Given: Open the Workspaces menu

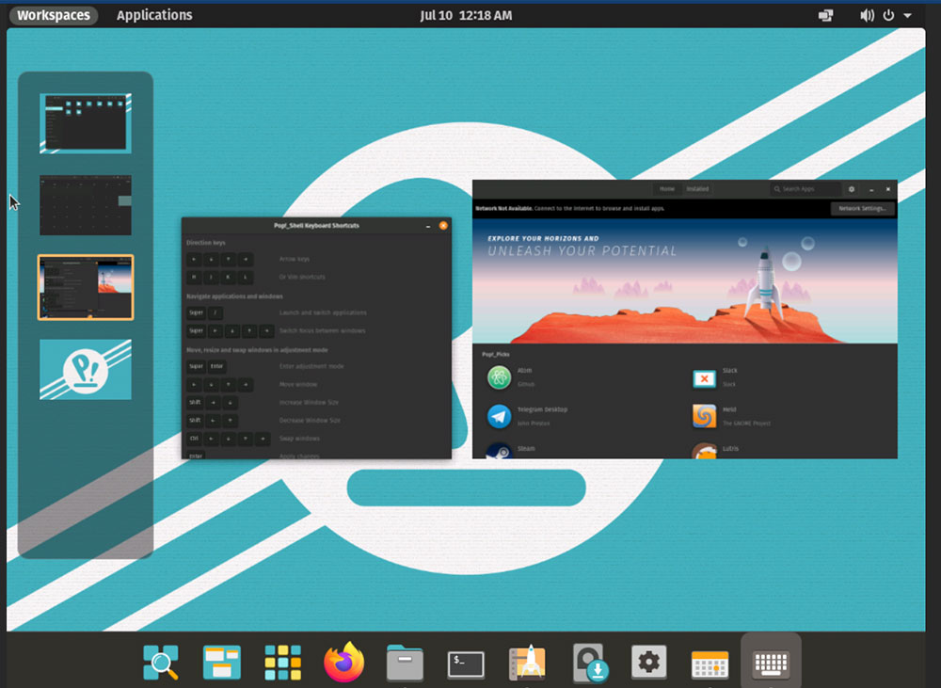Looking at the screenshot, I should 53,14.
